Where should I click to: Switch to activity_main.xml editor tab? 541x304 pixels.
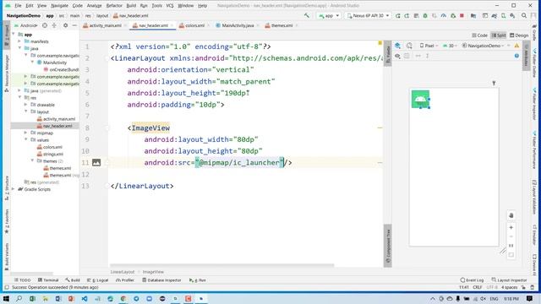click(105, 25)
